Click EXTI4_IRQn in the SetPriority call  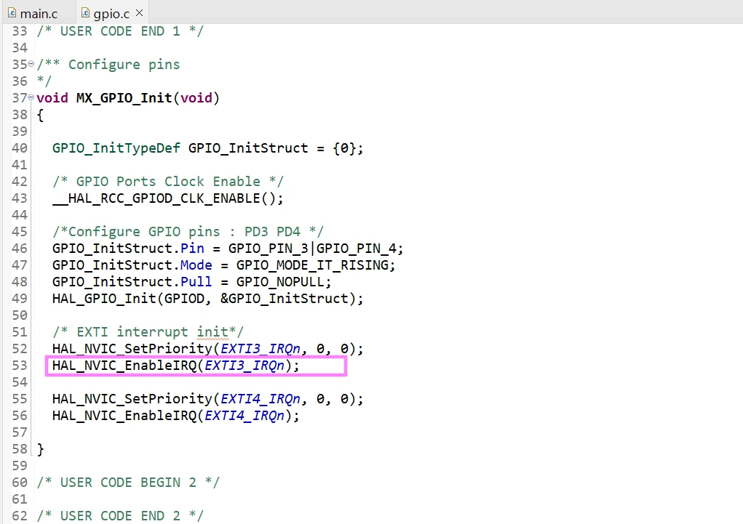pos(260,399)
